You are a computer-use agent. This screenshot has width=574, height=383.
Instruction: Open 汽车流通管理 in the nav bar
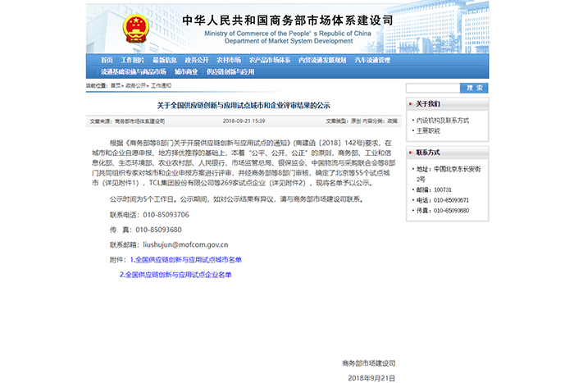372,60
